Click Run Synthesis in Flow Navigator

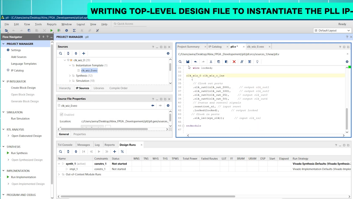coord(19,153)
